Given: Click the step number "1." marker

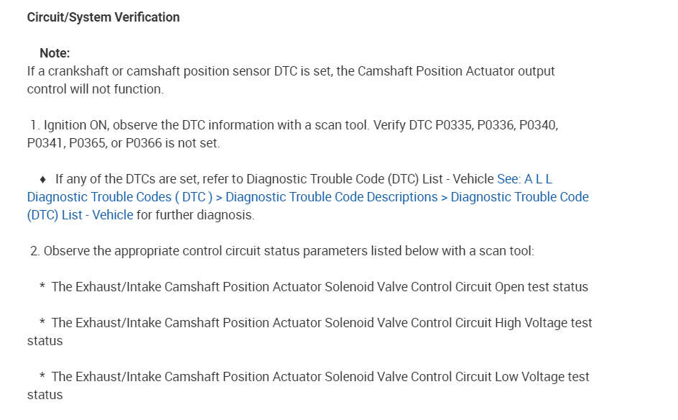Looking at the screenshot, I should (x=34, y=125).
